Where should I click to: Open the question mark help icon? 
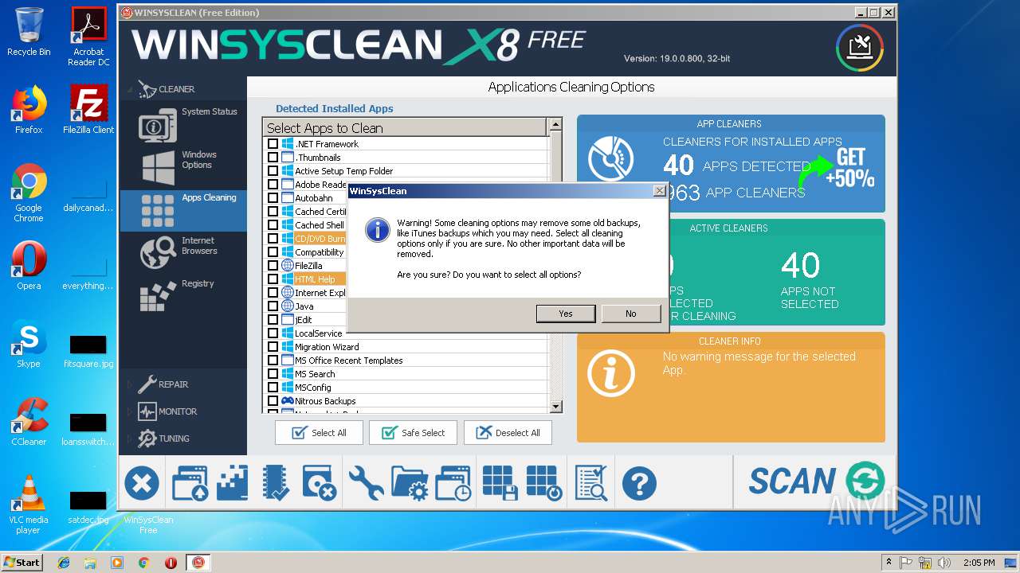coord(639,483)
